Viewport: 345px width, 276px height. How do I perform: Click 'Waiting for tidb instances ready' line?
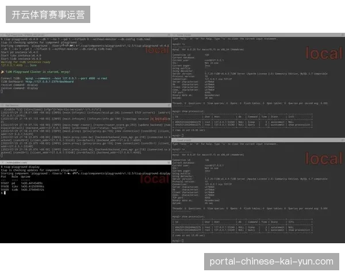25,62
